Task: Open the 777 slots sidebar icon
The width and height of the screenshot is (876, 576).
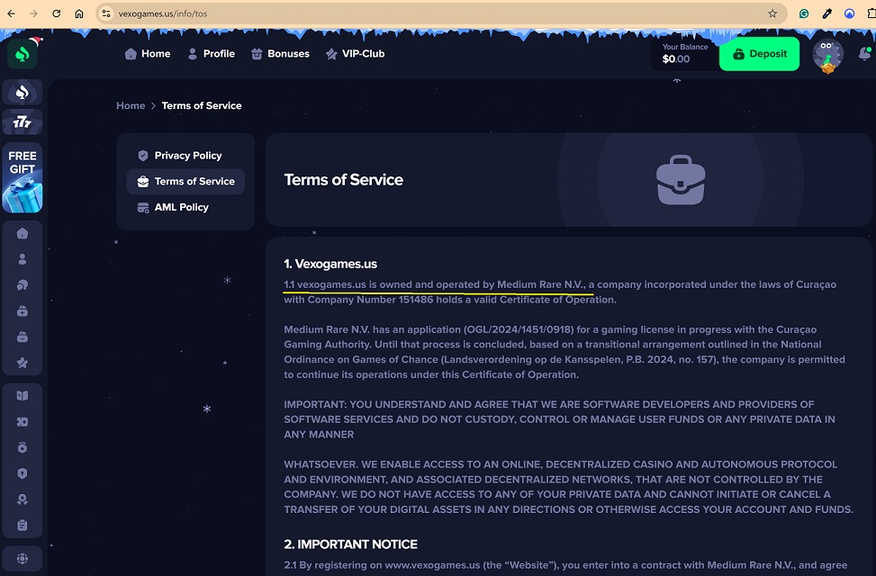Action: (23, 122)
